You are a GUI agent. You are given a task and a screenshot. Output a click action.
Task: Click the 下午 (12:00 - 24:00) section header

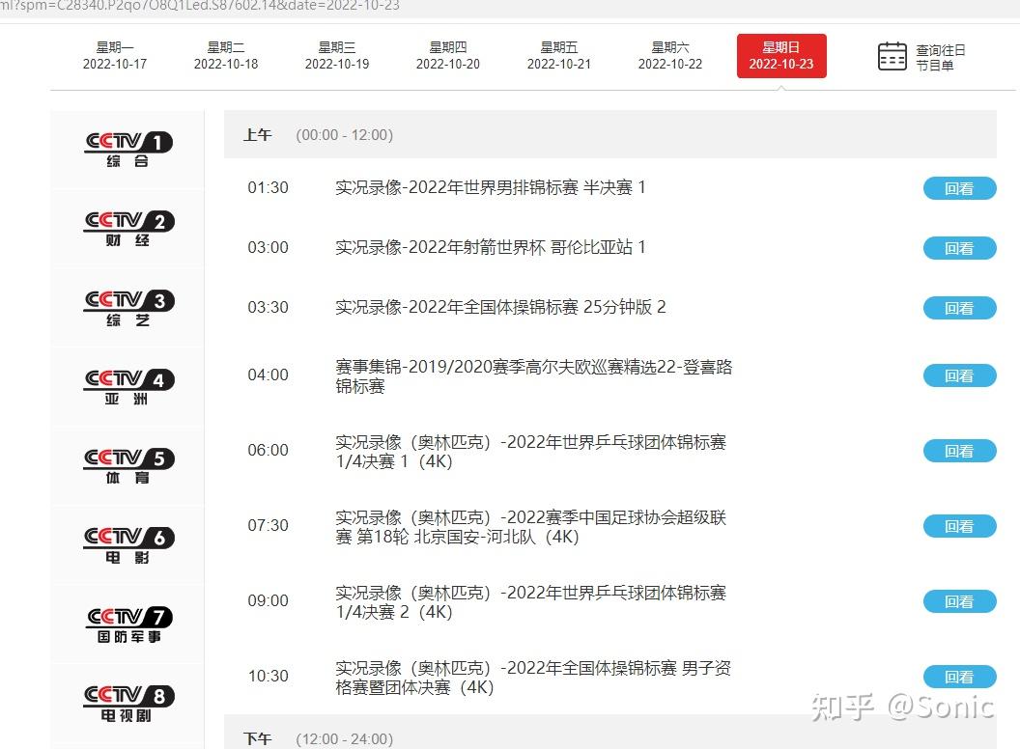[x=610, y=733]
